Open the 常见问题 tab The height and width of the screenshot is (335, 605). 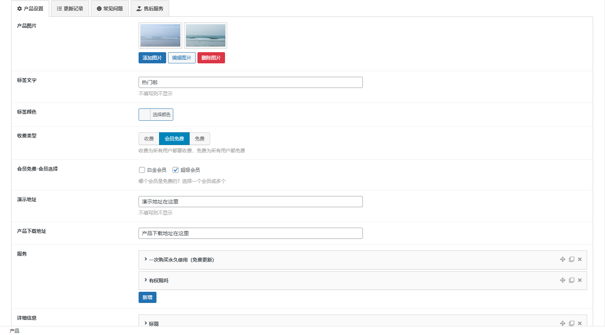tap(110, 9)
